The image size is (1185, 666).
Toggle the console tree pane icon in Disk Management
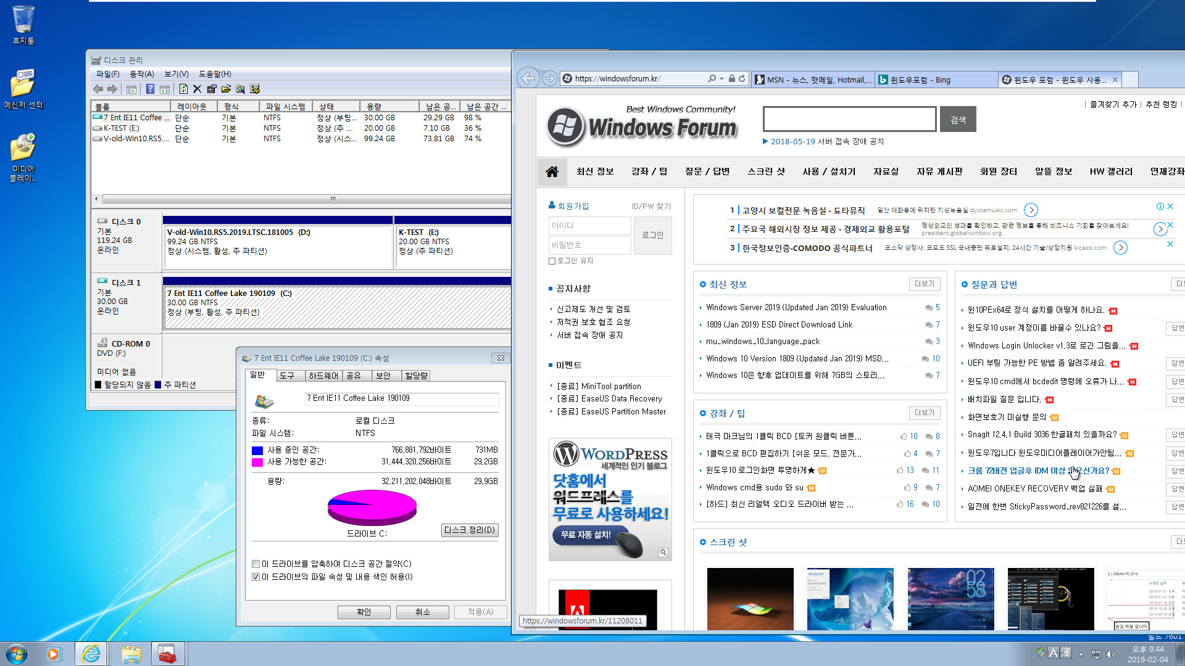pos(131,89)
